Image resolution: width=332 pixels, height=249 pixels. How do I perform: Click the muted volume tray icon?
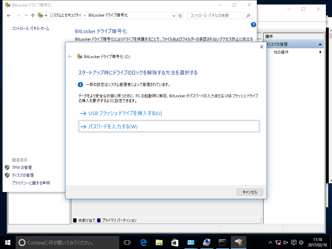click(x=286, y=243)
